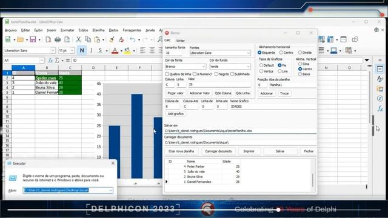
Task: Click the yellow background color swatch
Action: tap(127, 51)
